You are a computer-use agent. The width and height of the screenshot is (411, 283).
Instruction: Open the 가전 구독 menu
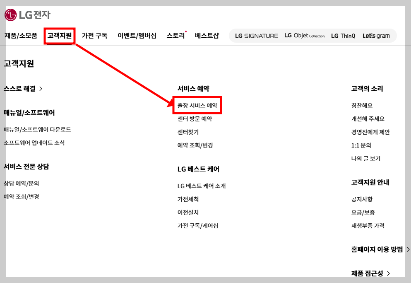[95, 36]
